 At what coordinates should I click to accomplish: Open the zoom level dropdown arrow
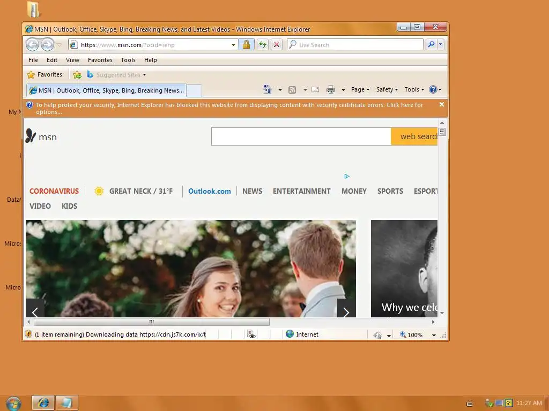coord(434,335)
